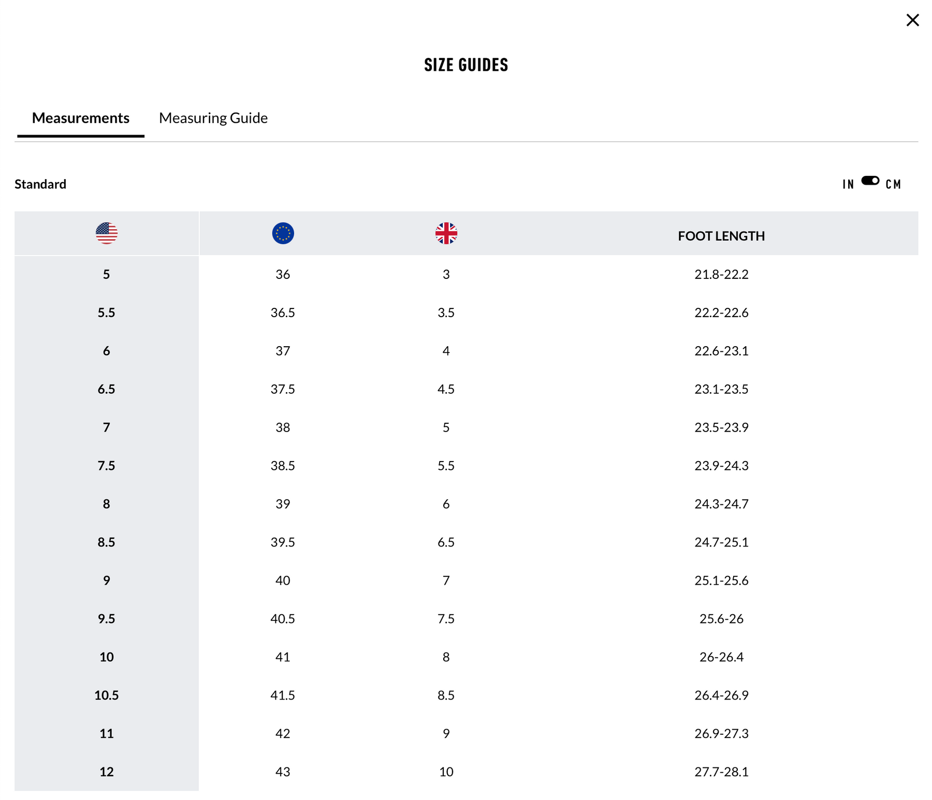
Task: Click the SIZE GUIDES title
Action: (x=466, y=65)
